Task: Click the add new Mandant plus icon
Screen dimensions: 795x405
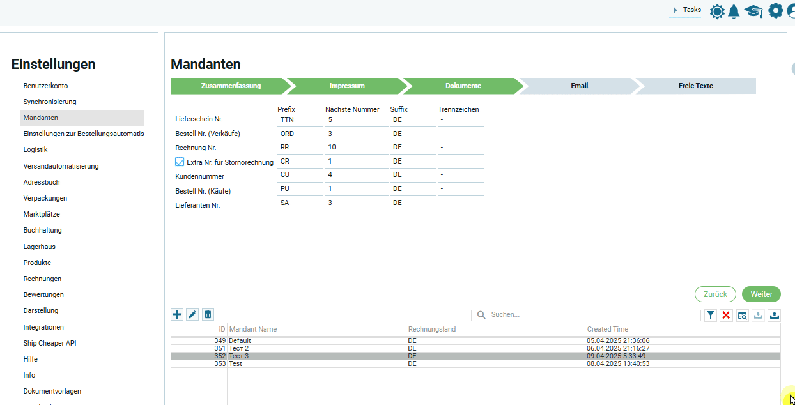Action: tap(177, 314)
